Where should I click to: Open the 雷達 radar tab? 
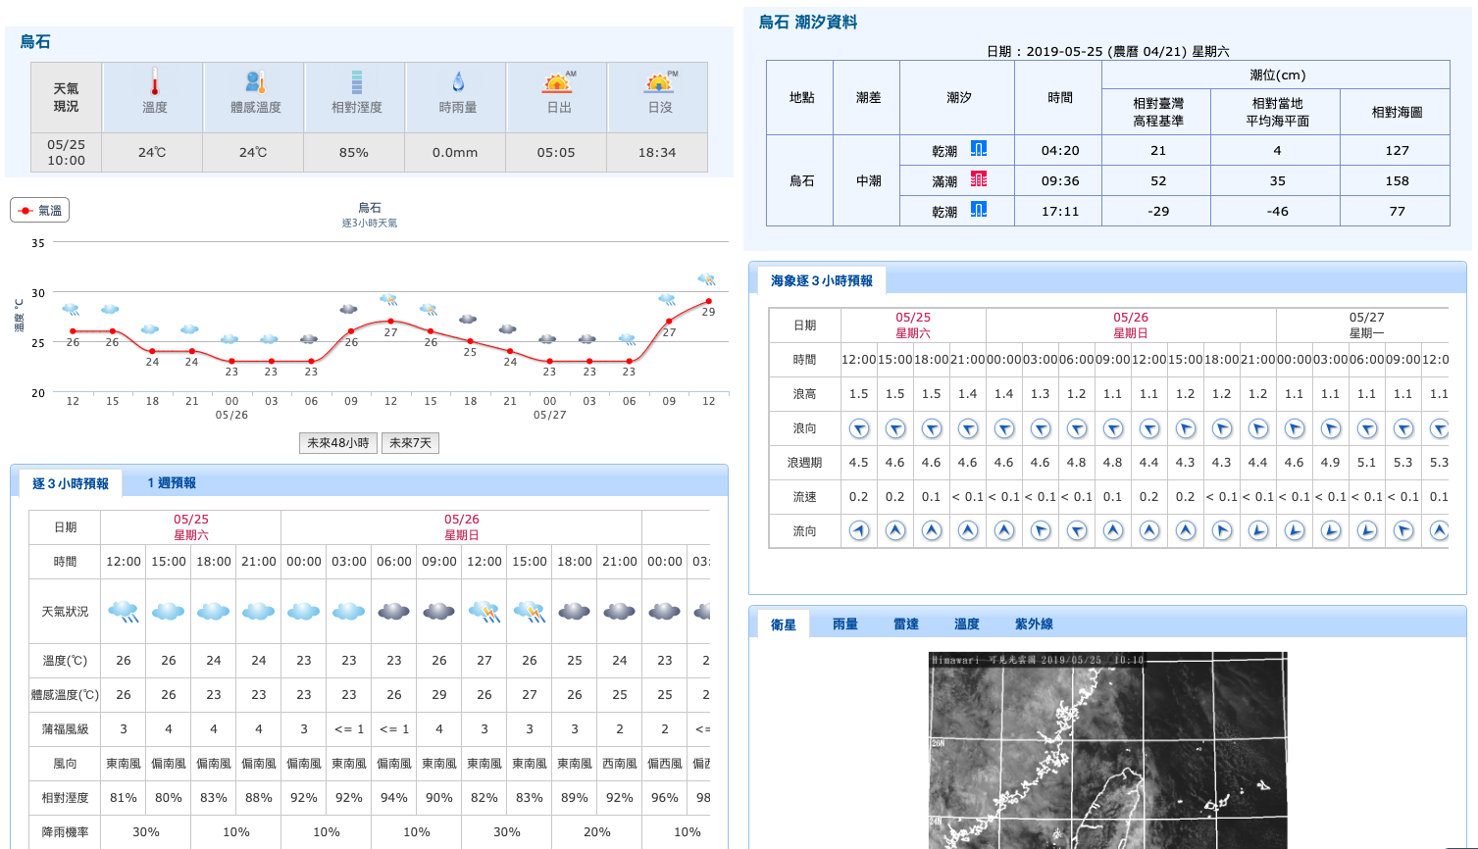(906, 624)
